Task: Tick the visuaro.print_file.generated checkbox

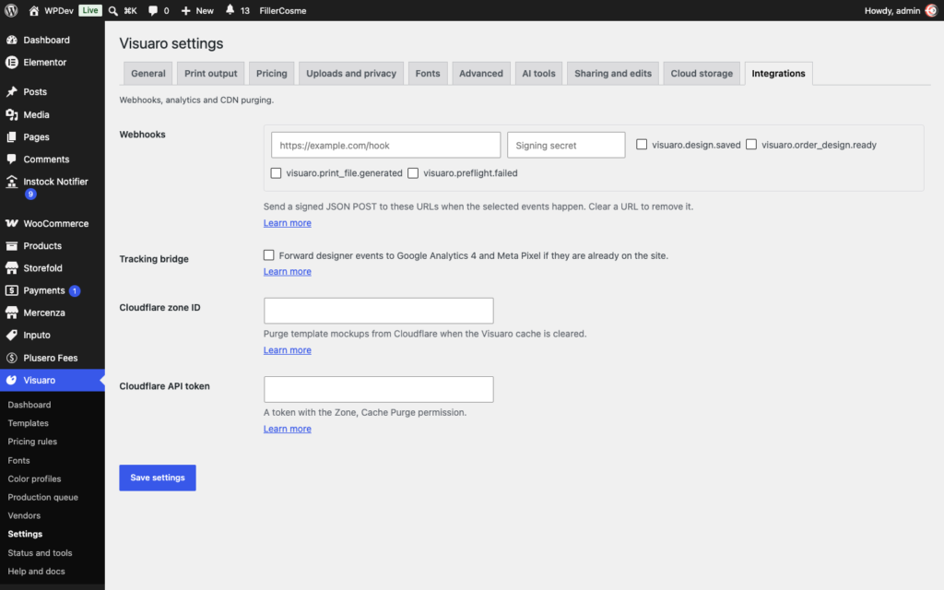Action: tap(276, 172)
